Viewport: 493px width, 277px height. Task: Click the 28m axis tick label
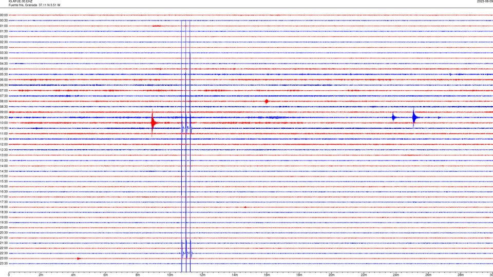point(460,275)
